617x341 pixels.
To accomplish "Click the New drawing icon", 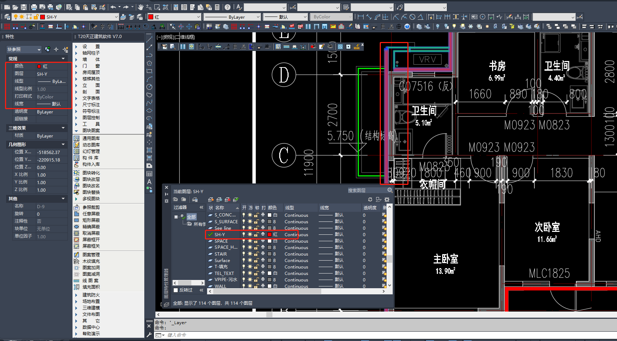I will 7,7.
